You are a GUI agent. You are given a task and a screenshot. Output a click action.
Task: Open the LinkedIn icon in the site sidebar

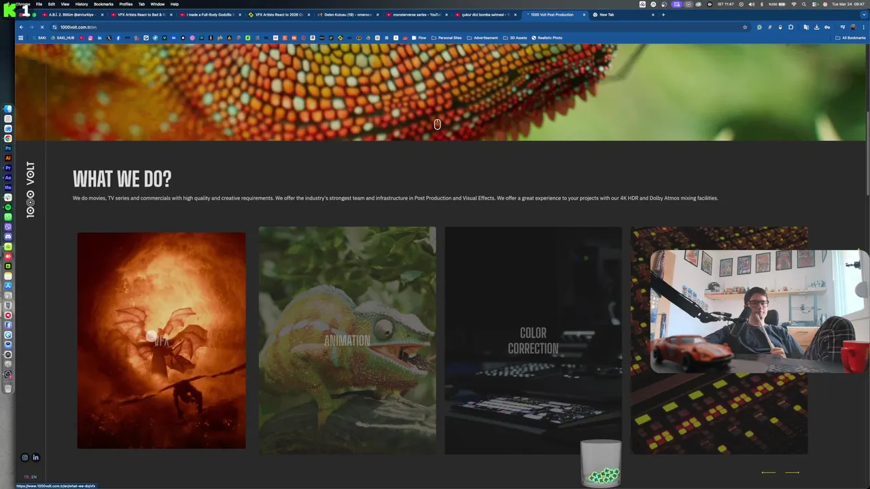[36, 457]
